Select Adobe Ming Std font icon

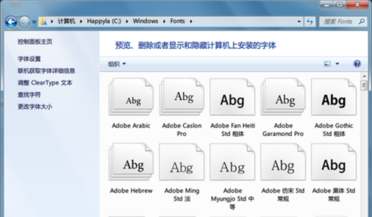[x=182, y=162]
